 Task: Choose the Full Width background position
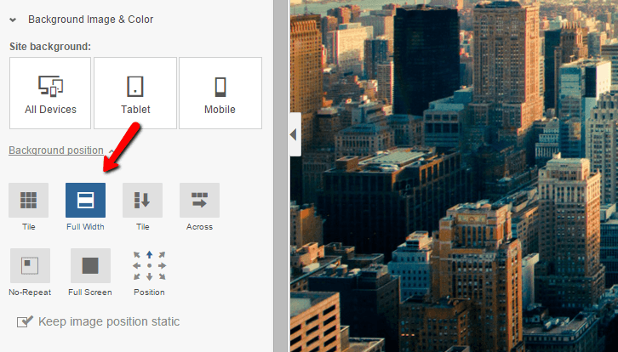coord(85,200)
